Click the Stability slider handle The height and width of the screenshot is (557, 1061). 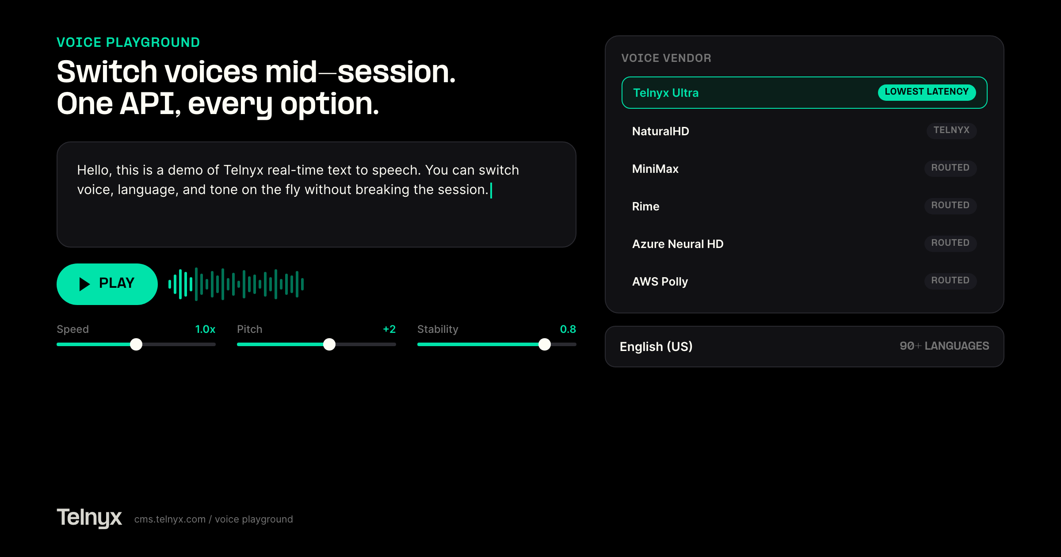tap(545, 344)
